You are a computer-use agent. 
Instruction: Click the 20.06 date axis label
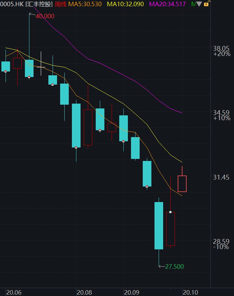[x=13, y=293]
